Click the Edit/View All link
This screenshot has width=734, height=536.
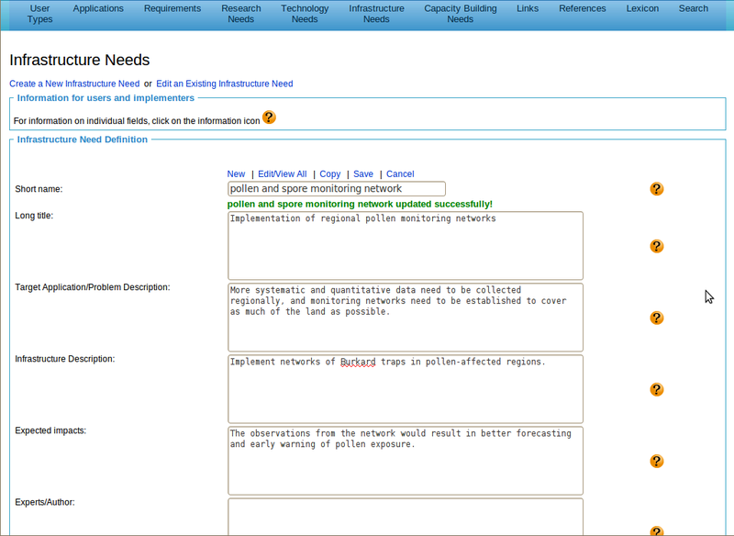(282, 173)
